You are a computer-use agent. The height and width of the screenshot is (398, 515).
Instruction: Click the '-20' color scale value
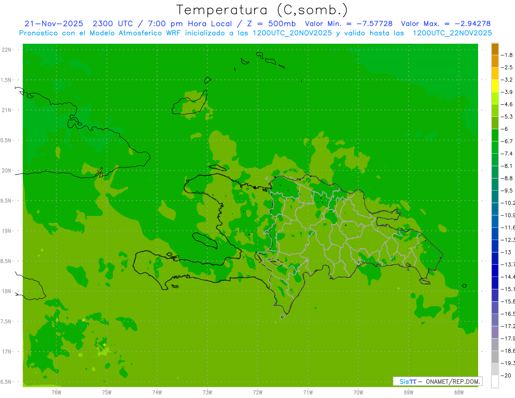[x=506, y=376]
